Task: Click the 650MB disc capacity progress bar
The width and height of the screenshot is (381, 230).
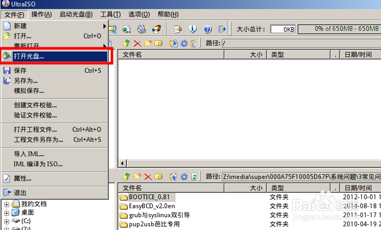Action: tap(340, 29)
